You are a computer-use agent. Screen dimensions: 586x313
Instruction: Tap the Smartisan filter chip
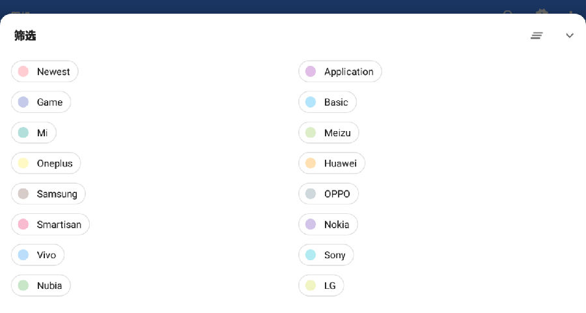tap(50, 224)
